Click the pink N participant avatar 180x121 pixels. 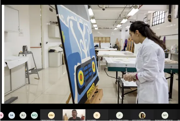[x=2, y=115]
